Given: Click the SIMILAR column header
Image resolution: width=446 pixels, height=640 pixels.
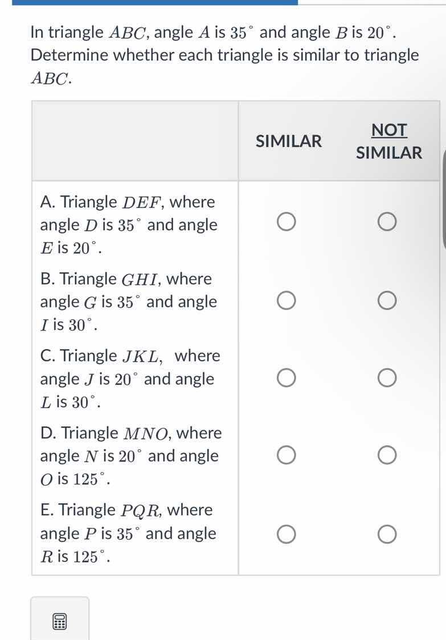Looking at the screenshot, I should 288,141.
